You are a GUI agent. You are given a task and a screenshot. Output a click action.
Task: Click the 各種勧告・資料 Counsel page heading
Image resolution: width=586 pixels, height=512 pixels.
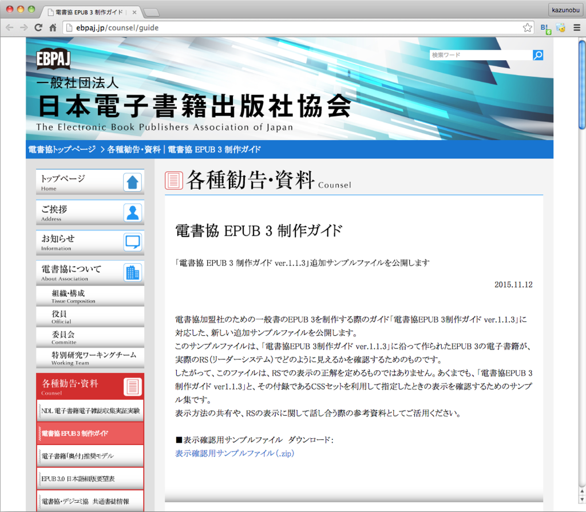click(269, 181)
